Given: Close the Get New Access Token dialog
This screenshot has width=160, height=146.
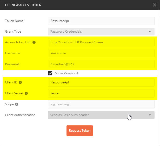Looking at the screenshot, I should (x=155, y=5).
